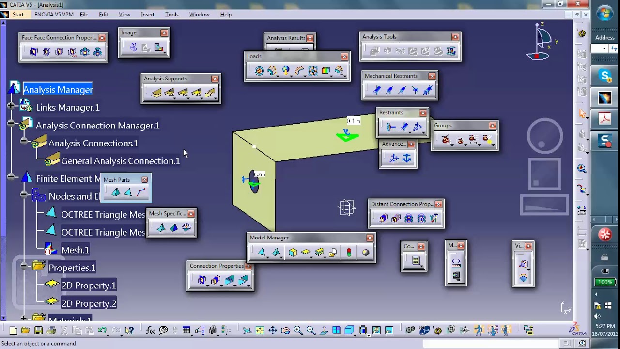This screenshot has height=349, width=620.
Task: Open the Insert menu
Action: pyautogui.click(x=148, y=15)
